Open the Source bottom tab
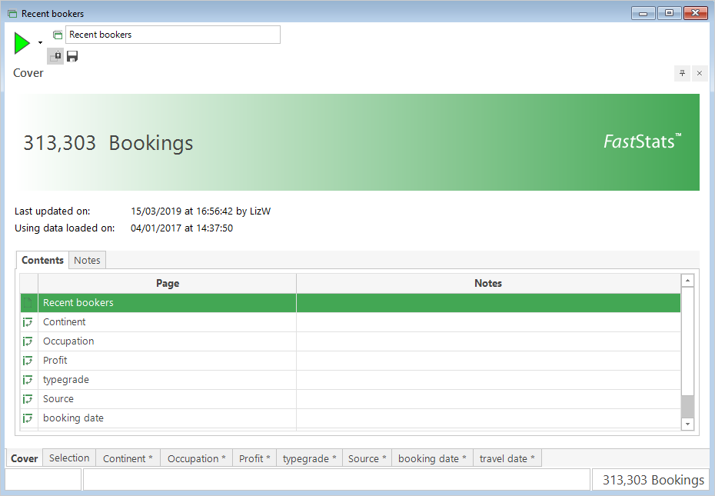This screenshot has height=496, width=715. [x=367, y=458]
